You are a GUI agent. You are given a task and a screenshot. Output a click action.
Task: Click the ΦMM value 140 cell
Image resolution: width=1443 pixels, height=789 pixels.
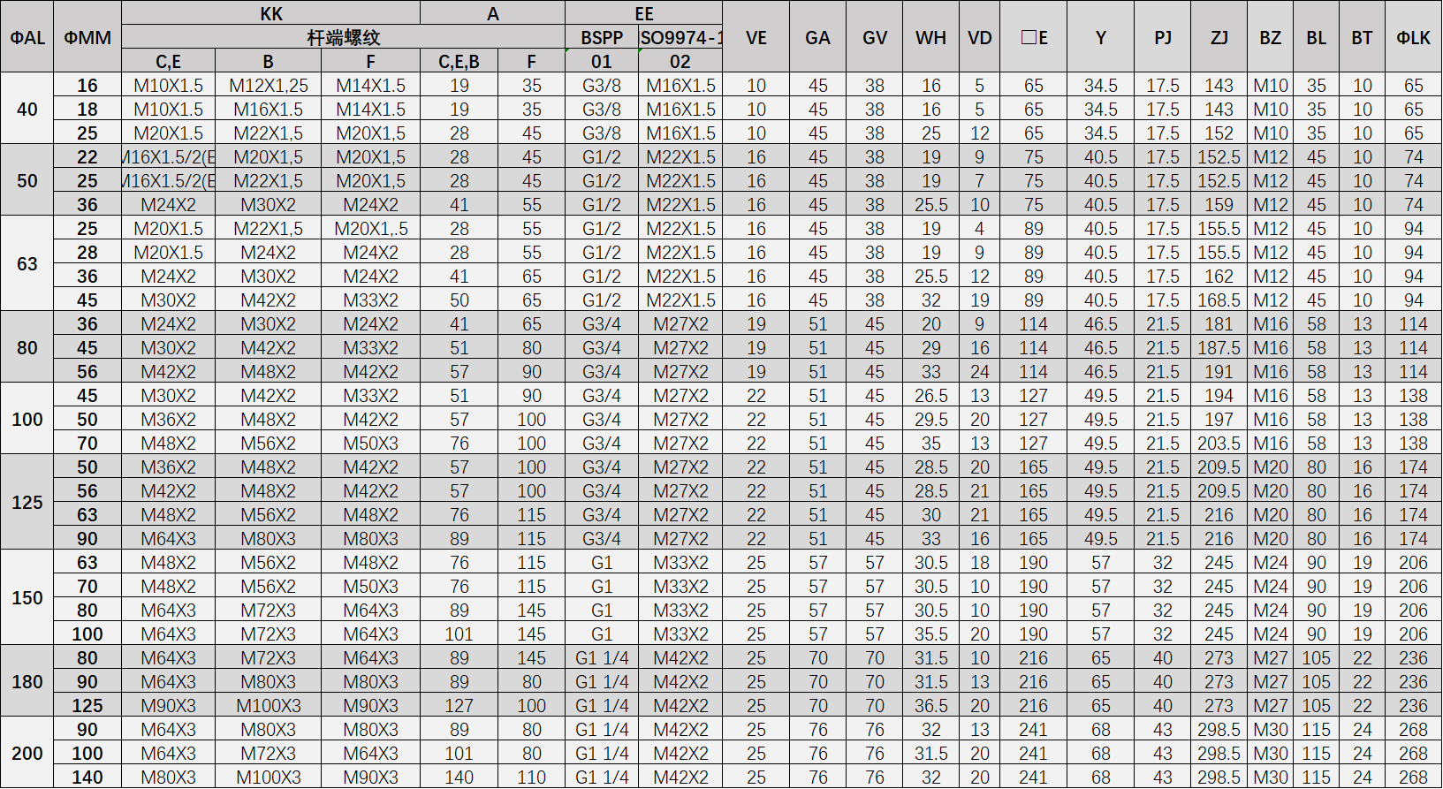[87, 778]
